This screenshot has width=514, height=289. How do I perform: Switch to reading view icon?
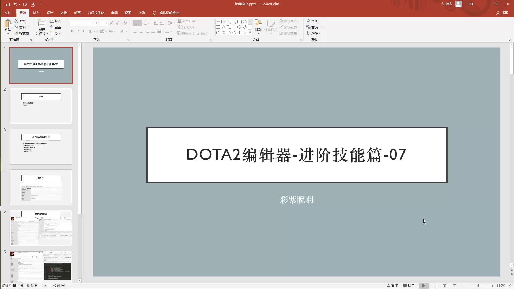point(444,286)
